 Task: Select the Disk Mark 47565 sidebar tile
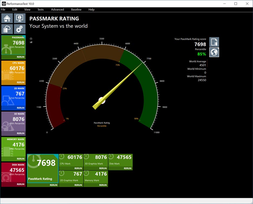14,172
